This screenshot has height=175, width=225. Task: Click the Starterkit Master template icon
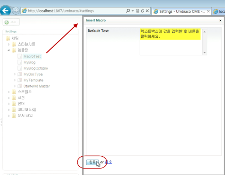coord(20,86)
